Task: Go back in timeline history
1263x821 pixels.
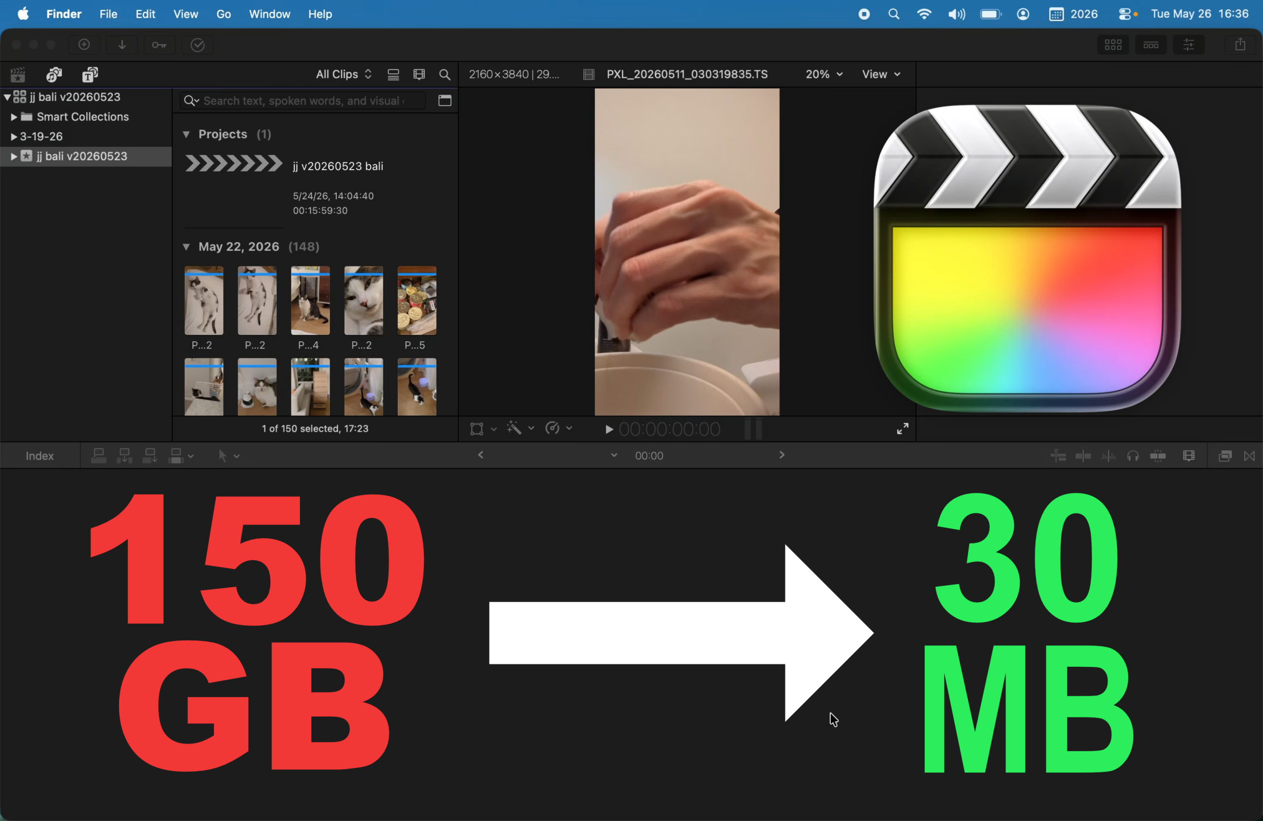Action: [x=481, y=455]
